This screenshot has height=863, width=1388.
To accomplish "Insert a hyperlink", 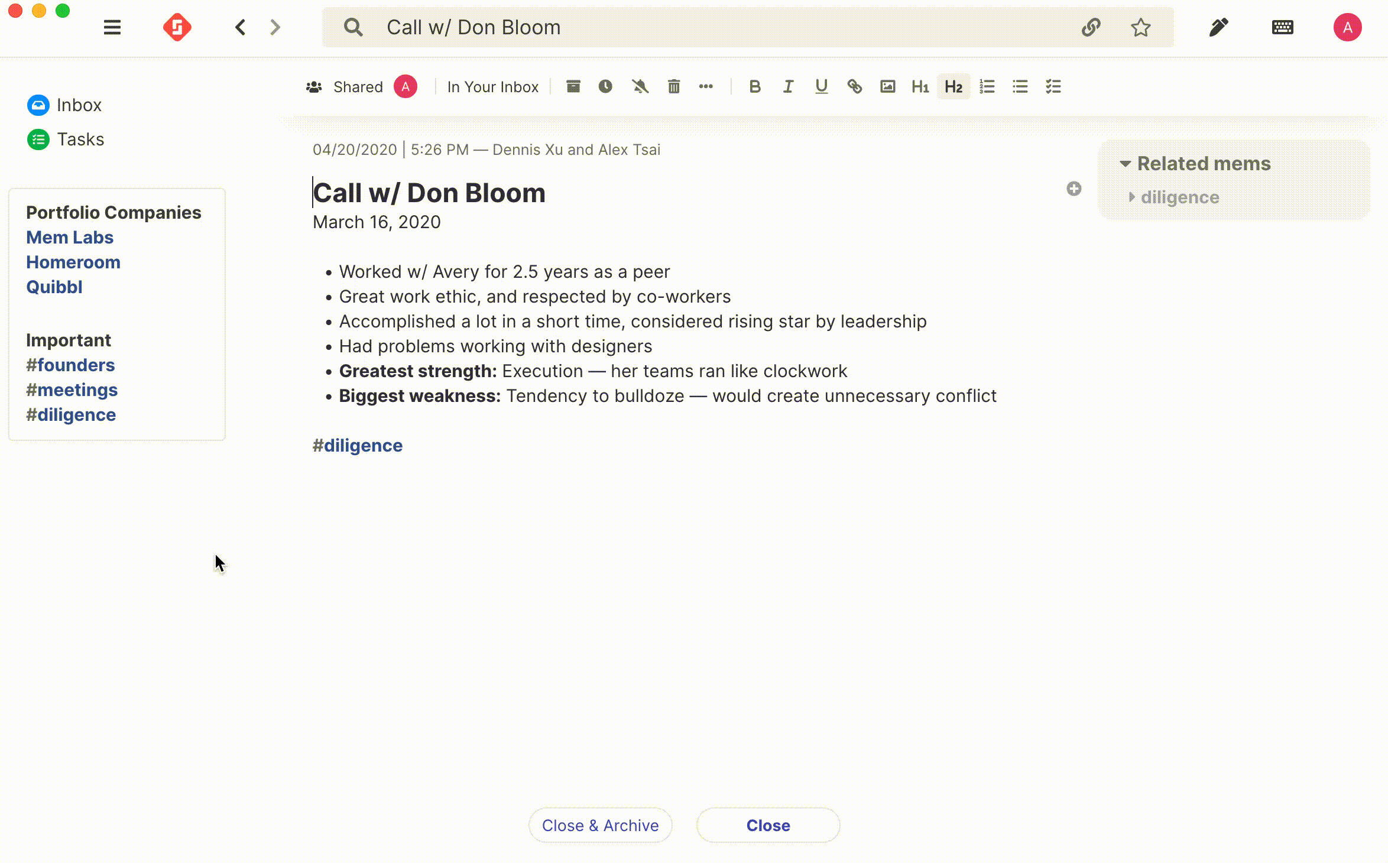I will pyautogui.click(x=855, y=86).
